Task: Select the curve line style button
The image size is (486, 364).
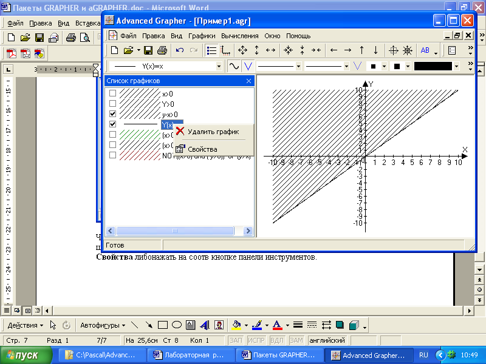Action: tap(234, 66)
